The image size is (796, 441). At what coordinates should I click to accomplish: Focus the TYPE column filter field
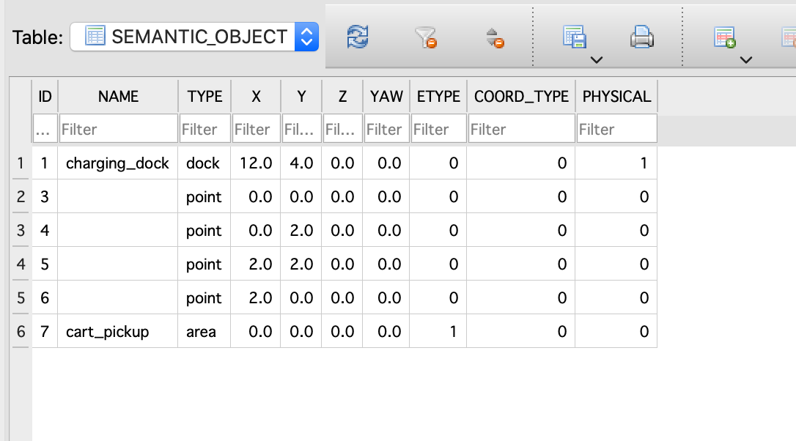(204, 129)
